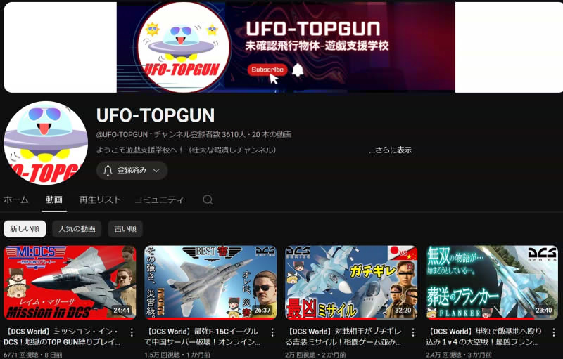Click the チャンネル登録者数 3610人 subscriber count
Screen dimensions: 563x359
click(200, 135)
